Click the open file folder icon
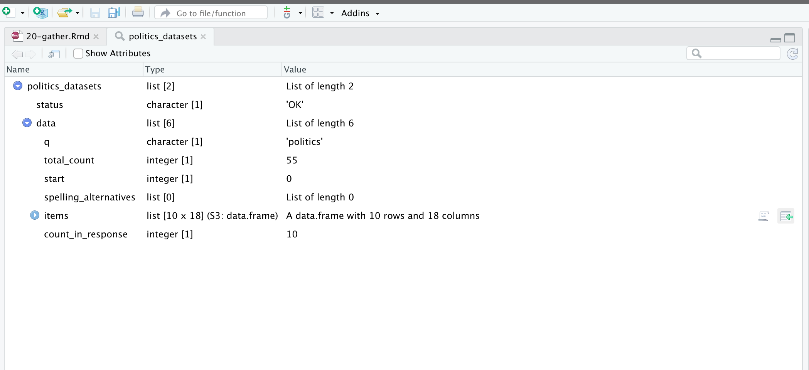The height and width of the screenshot is (370, 809). tap(64, 13)
